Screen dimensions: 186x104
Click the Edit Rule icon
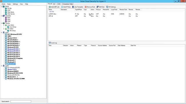98,7
